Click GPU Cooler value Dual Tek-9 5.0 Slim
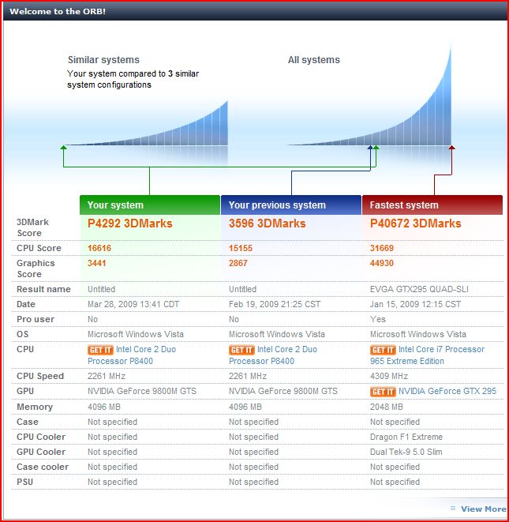This screenshot has height=522, width=509. pyautogui.click(x=406, y=452)
